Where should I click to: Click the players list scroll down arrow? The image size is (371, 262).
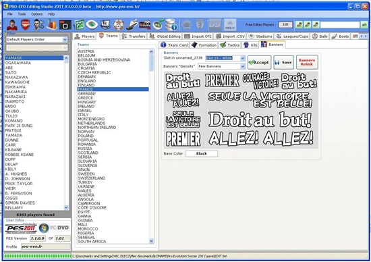tap(66, 207)
